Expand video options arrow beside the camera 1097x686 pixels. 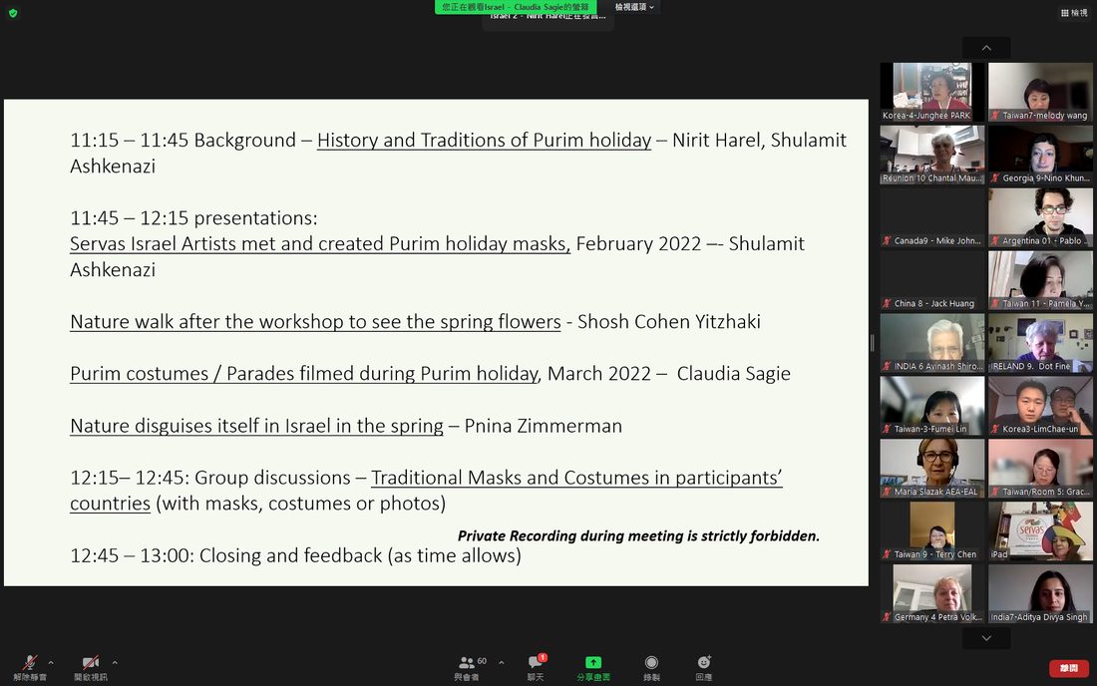115,662
